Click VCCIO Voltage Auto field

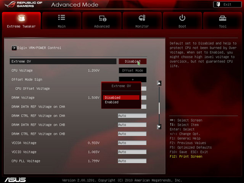[x=132, y=152]
